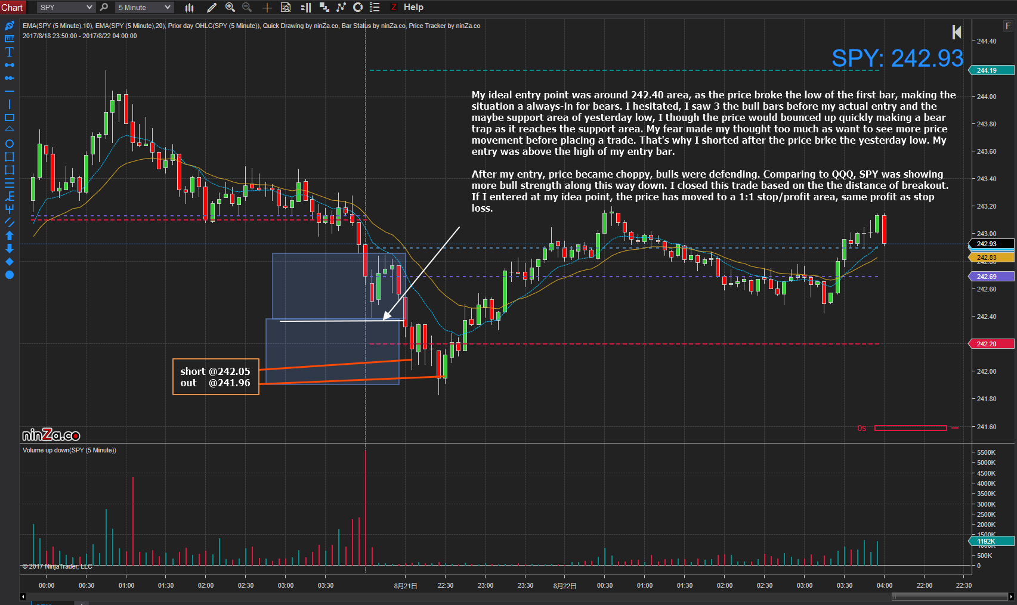Image resolution: width=1017 pixels, height=605 pixels.
Task: Click the 242.20 red price marker
Action: click(991, 344)
